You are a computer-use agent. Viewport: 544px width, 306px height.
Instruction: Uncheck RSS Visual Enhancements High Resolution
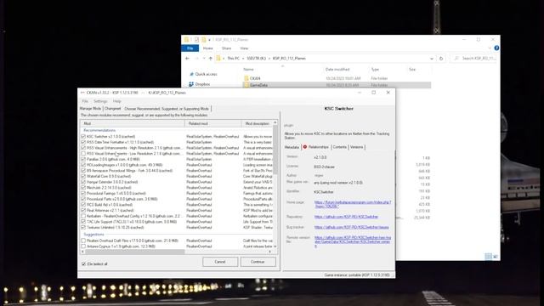click(x=83, y=148)
